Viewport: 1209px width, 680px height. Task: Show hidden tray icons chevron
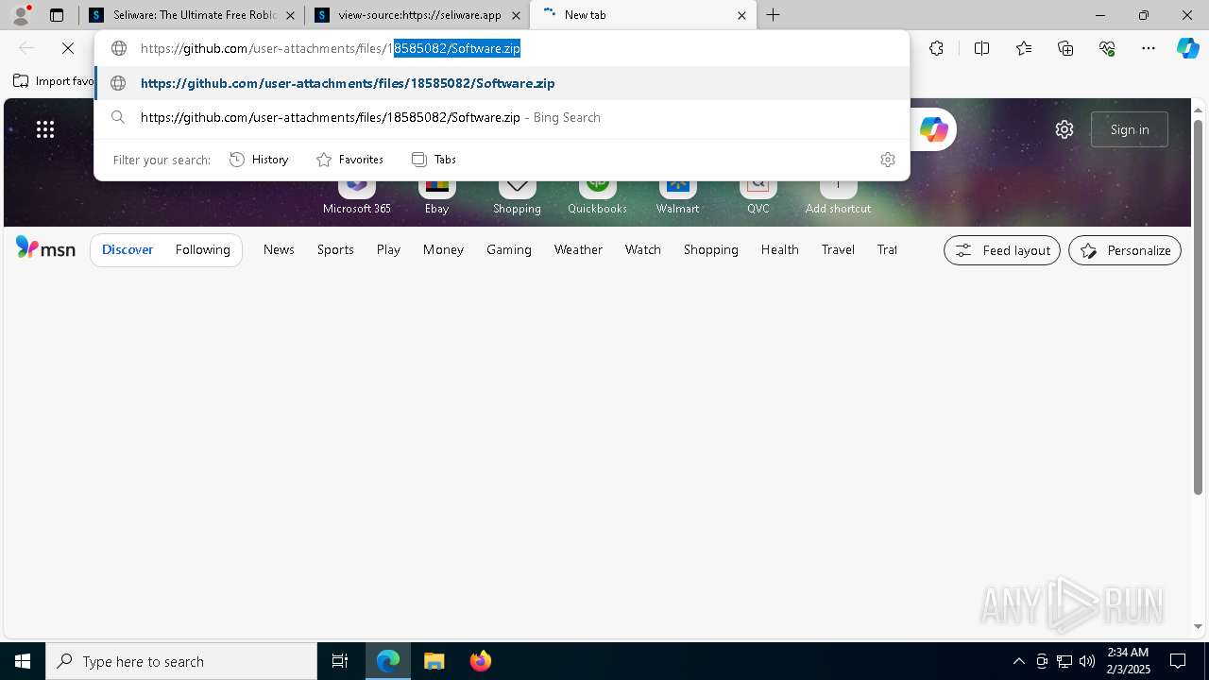1018,661
